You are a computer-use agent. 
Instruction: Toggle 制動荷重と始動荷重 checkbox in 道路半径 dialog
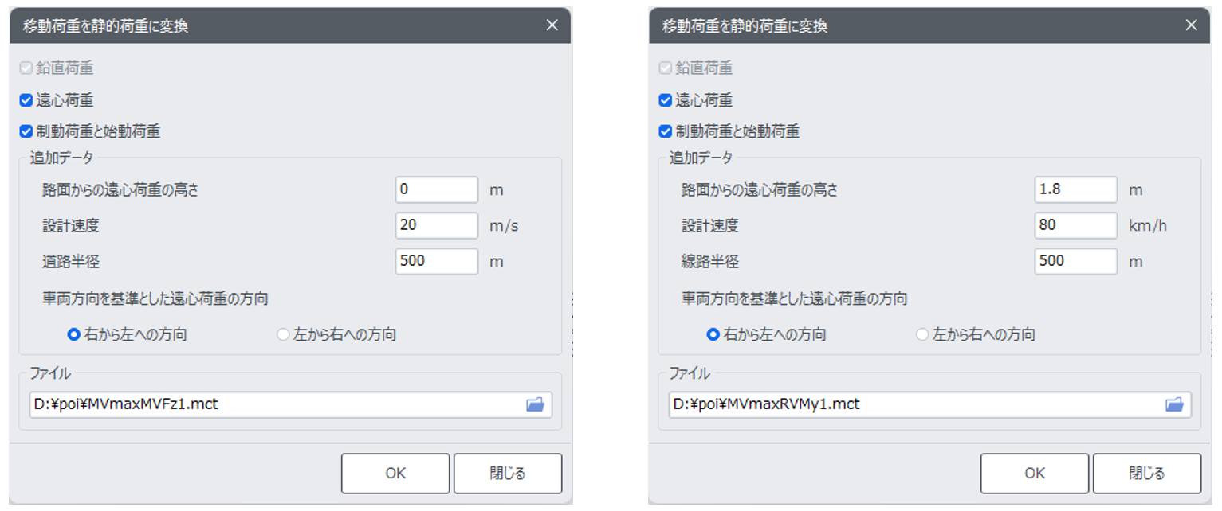pos(26,131)
